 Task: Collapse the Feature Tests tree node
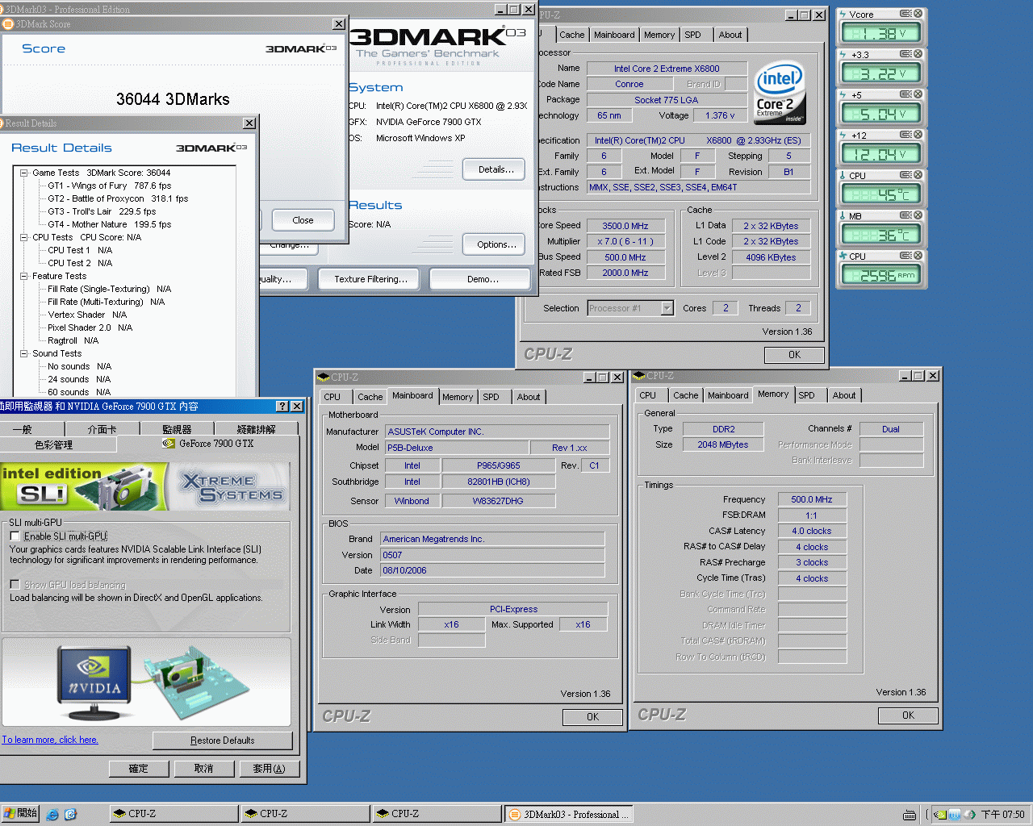(x=24, y=276)
